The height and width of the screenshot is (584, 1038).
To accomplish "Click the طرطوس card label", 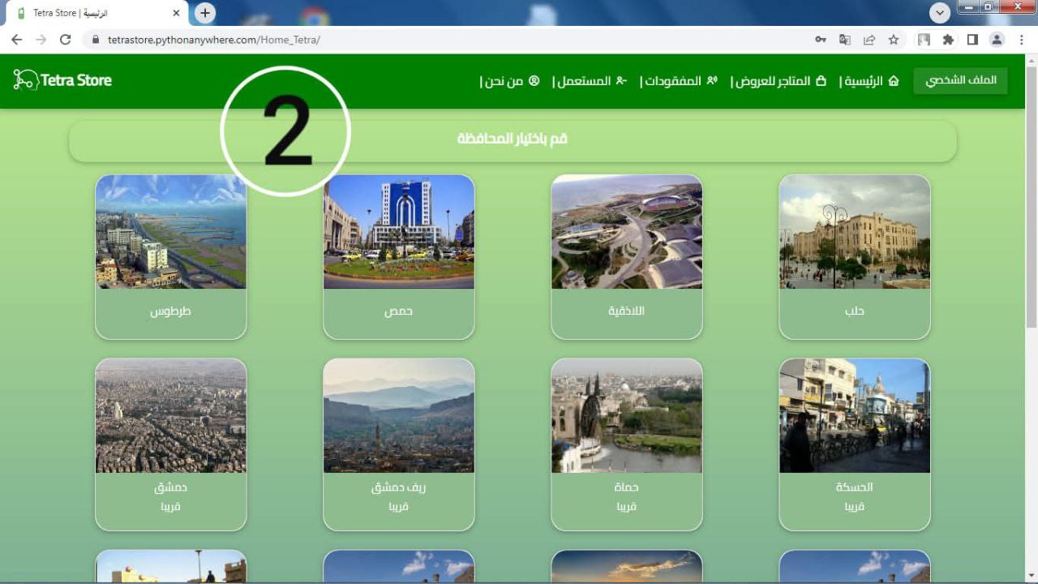I will (171, 311).
